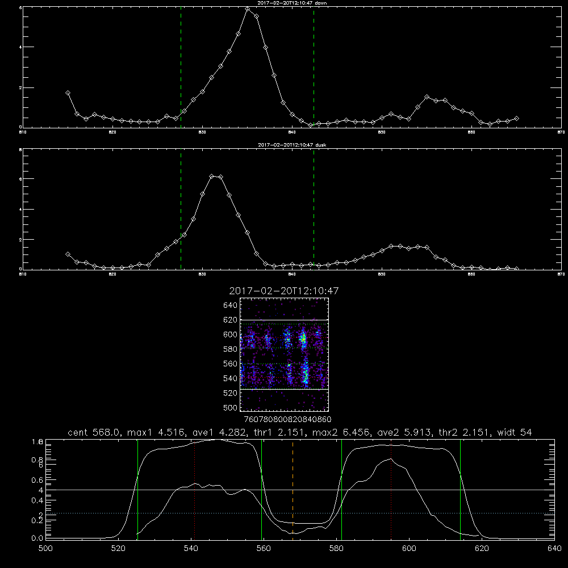568x568 pixels.
Task: Click the 'ave2 5.913' value in stats line
Action: point(404,432)
